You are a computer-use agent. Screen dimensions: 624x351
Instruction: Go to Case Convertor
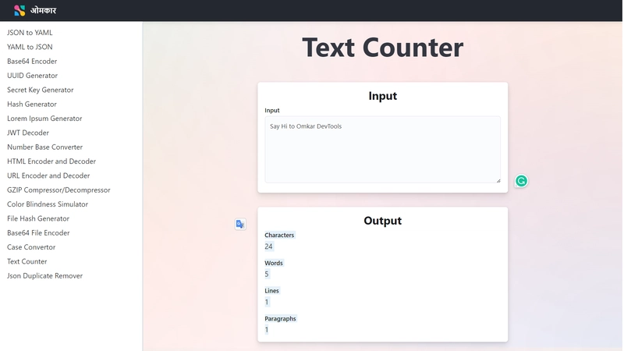click(31, 247)
